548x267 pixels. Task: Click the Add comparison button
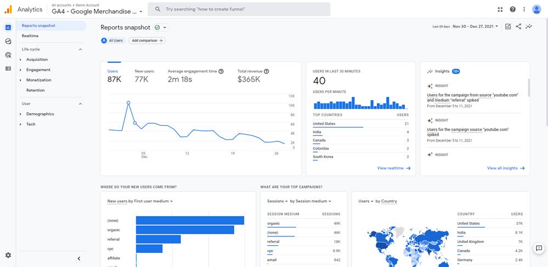(147, 40)
